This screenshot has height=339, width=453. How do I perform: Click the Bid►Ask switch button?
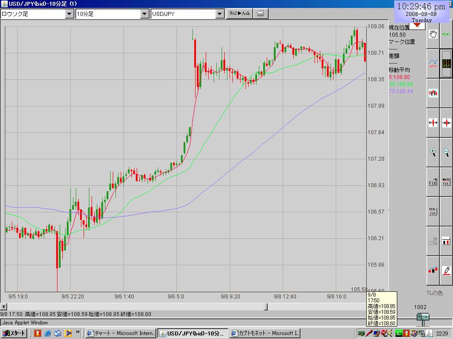click(240, 13)
